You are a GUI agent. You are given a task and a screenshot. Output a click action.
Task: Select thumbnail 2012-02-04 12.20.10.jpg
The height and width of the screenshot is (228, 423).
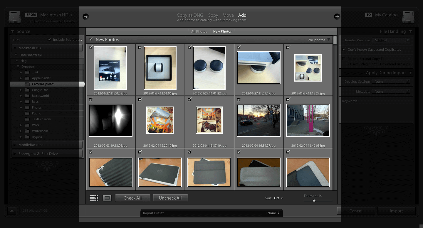160,120
